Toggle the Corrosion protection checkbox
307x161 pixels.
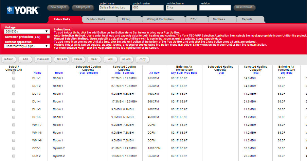coord(48,37)
